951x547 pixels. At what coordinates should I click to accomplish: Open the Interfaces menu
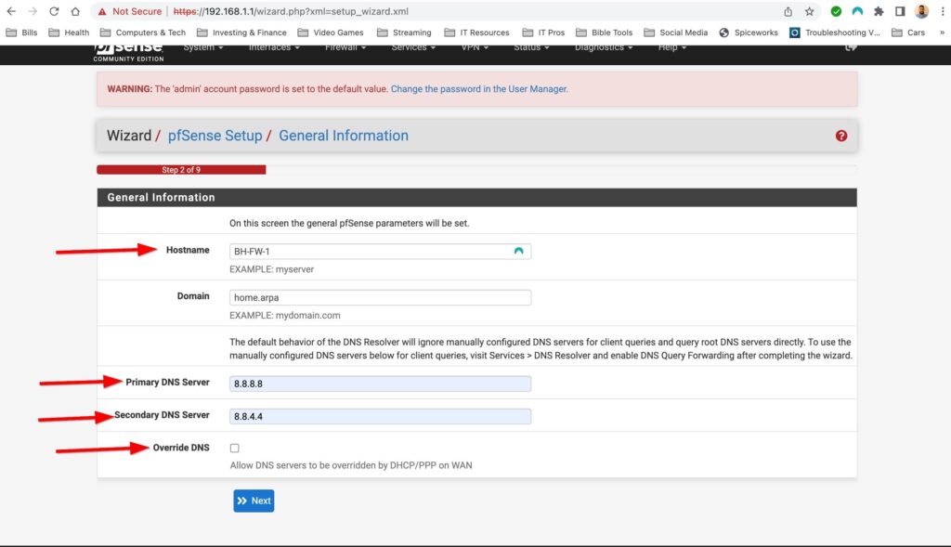[274, 47]
